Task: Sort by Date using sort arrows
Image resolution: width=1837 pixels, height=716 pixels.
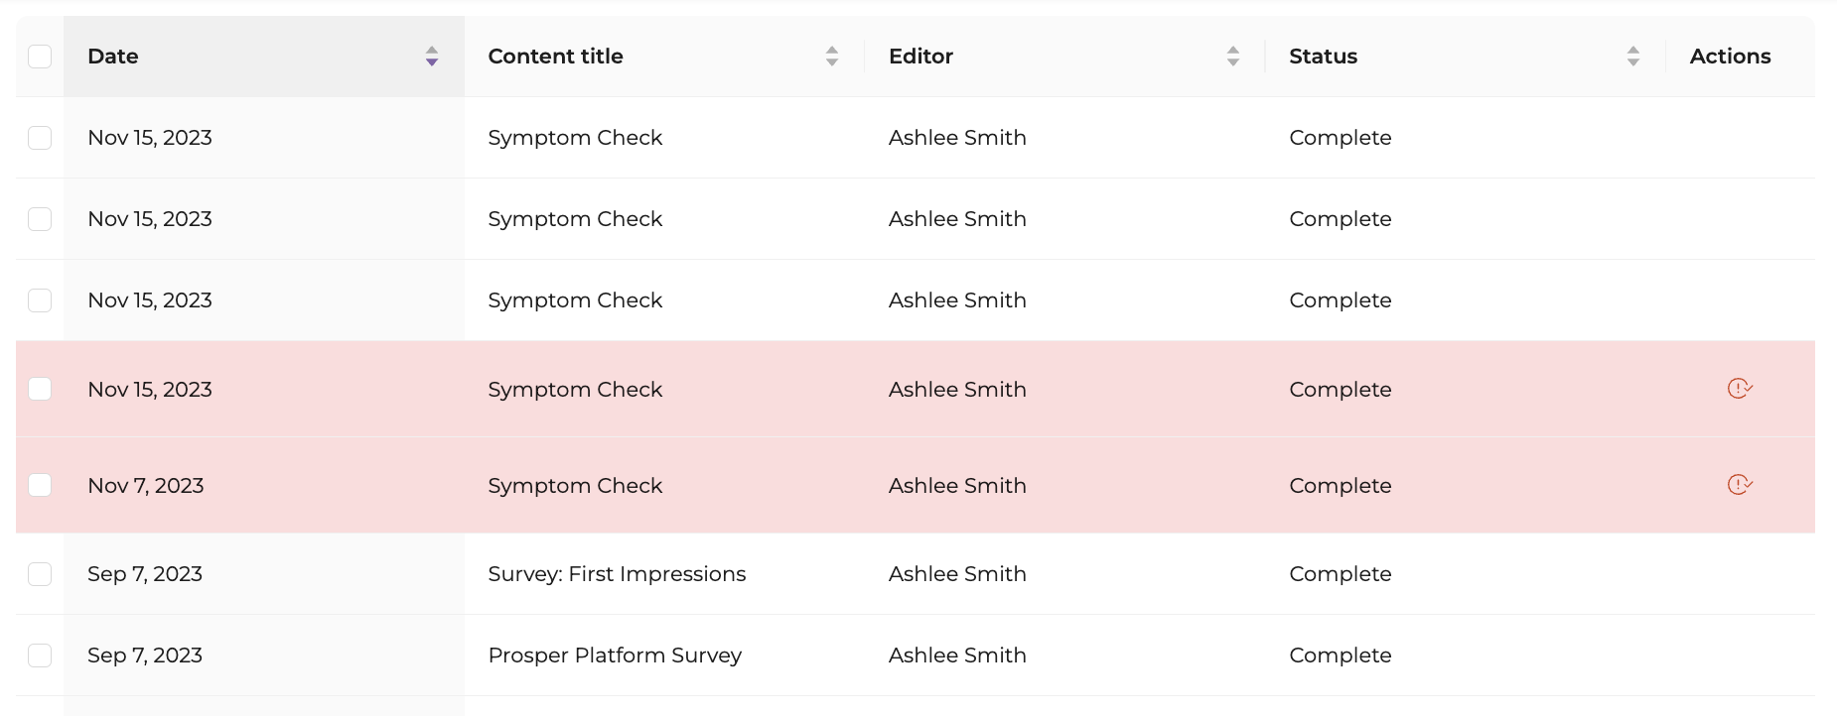Action: pyautogui.click(x=432, y=57)
